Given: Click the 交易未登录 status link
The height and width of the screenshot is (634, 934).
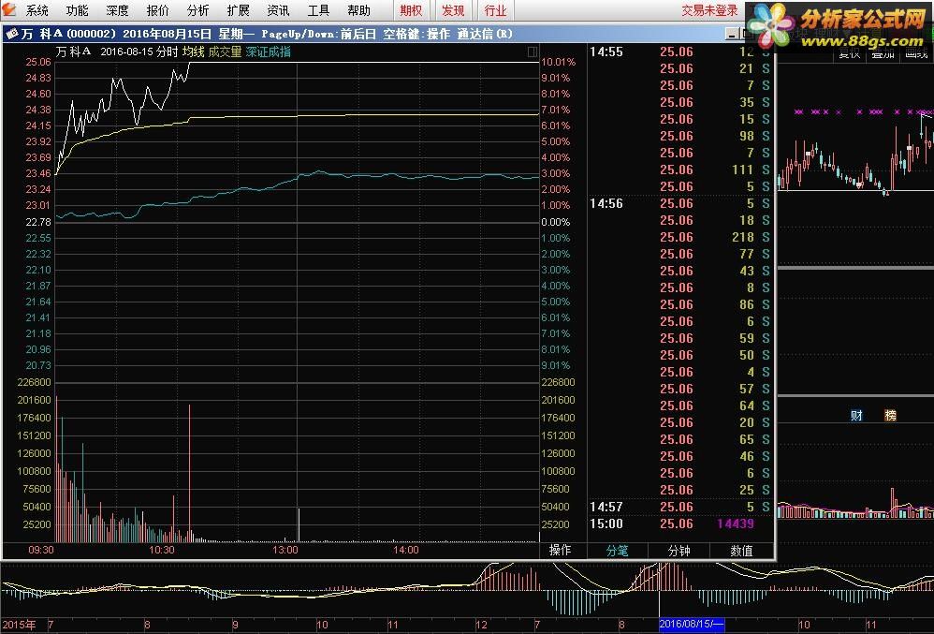Looking at the screenshot, I should click(709, 10).
